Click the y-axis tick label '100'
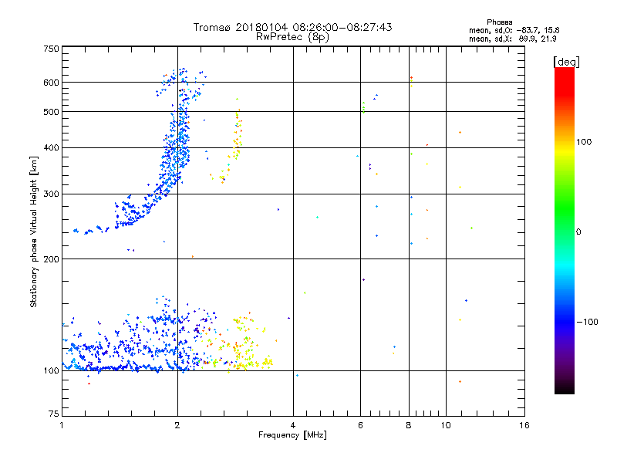 coord(51,371)
